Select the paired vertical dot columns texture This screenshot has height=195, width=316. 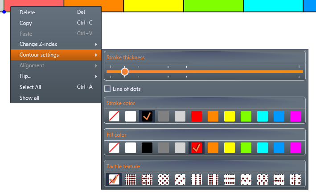click(x=213, y=179)
